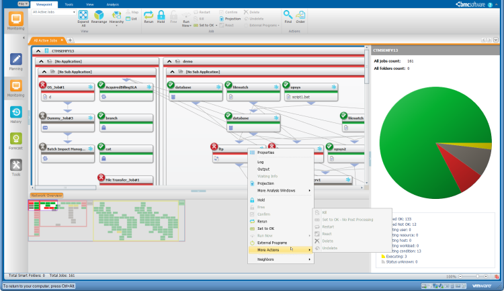This screenshot has width=504, height=291.
Task: Click the Rearrange icon in ribbon
Action: tap(99, 17)
